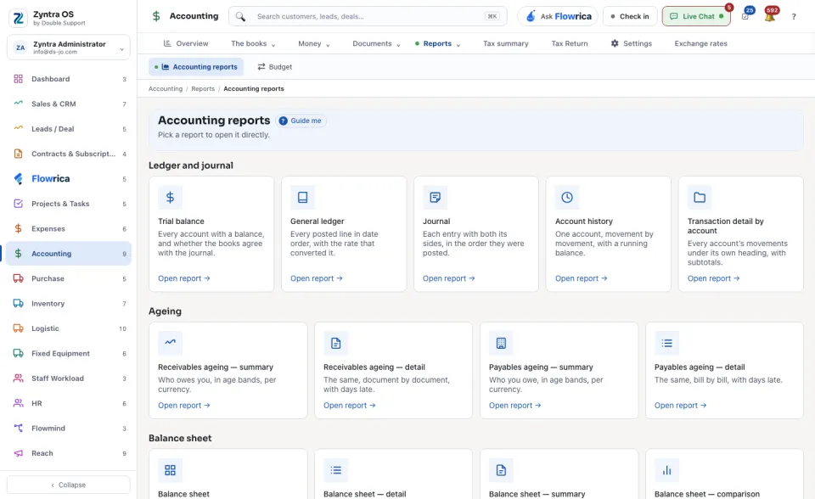This screenshot has width=815, height=499.
Task: Click the Reach megaphone icon
Action: (x=18, y=453)
